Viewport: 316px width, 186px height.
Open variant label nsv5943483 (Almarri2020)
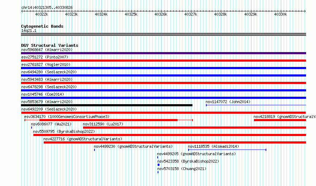(x=47, y=79)
